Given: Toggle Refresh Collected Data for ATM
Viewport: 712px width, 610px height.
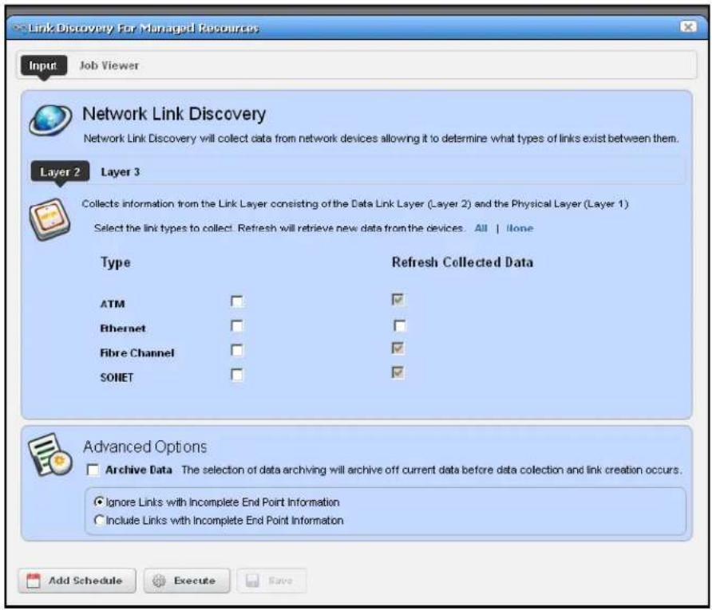Looking at the screenshot, I should pos(398,299).
